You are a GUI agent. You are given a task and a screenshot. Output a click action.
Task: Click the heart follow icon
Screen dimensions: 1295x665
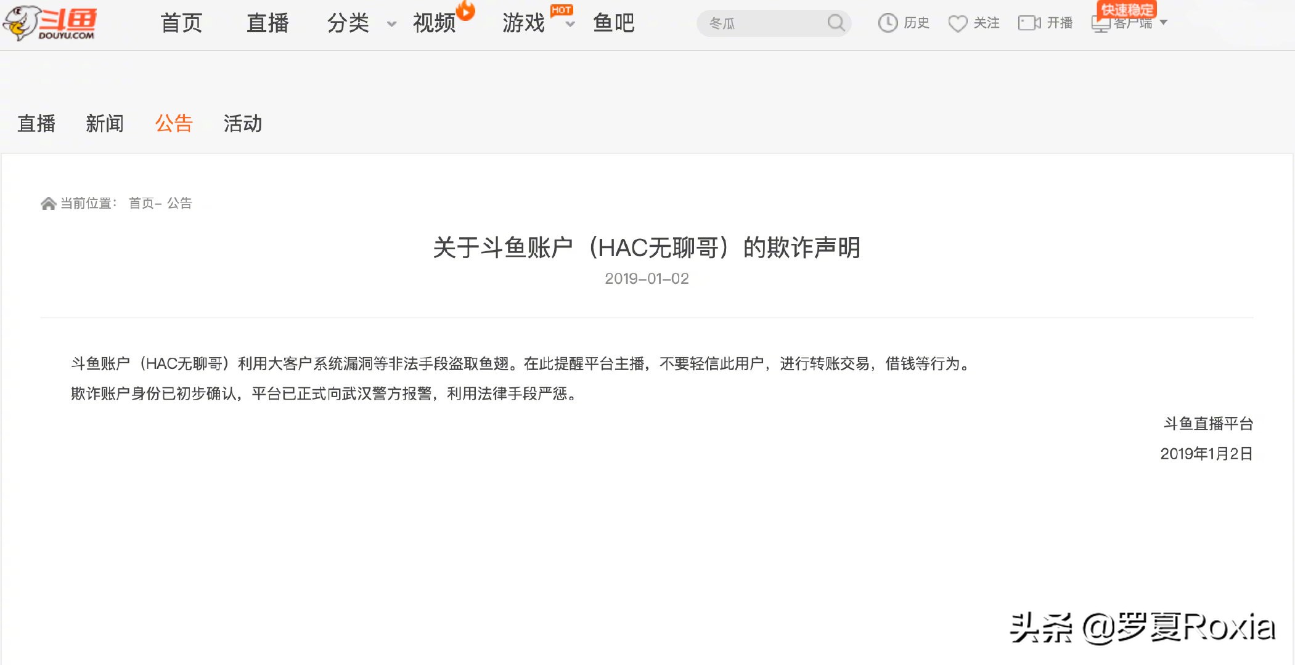(958, 23)
